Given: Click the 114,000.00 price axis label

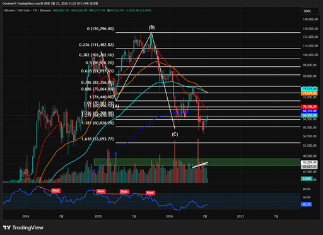Looking at the screenshot, I should coord(310,46).
